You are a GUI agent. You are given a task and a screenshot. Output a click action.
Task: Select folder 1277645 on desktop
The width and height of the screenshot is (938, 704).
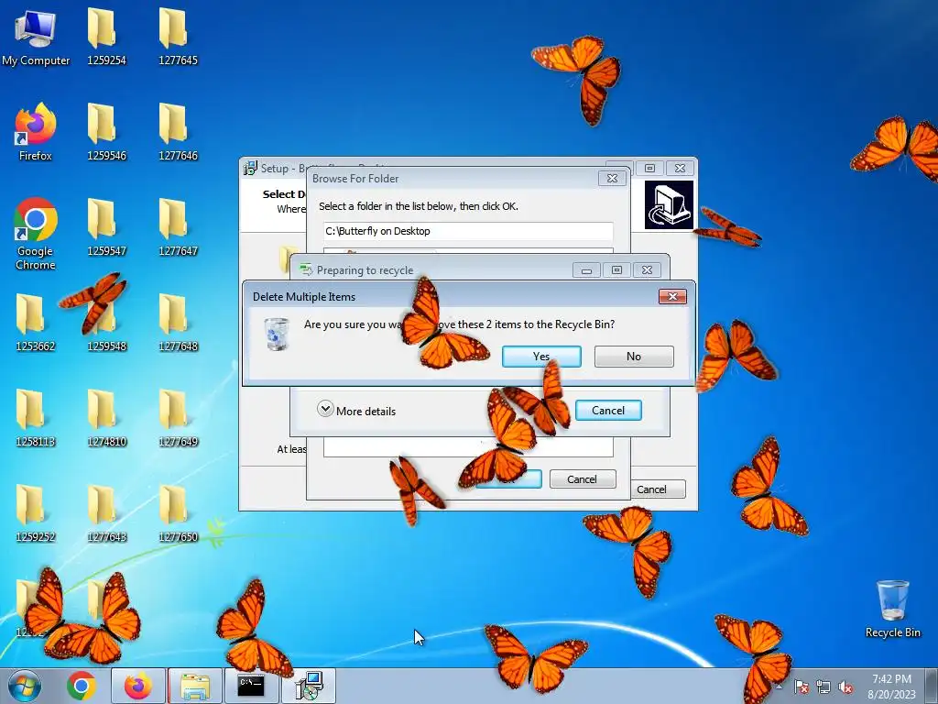(178, 37)
